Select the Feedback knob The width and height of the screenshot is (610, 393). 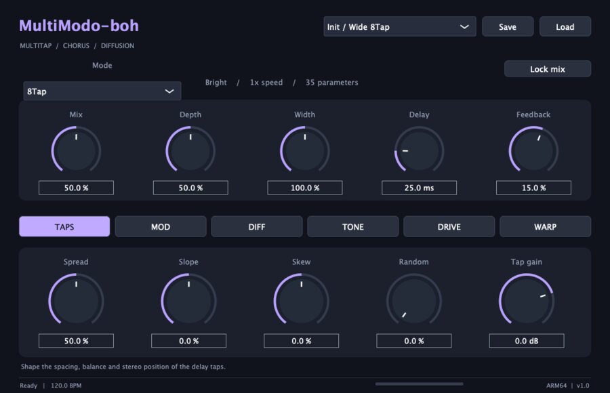(534, 150)
